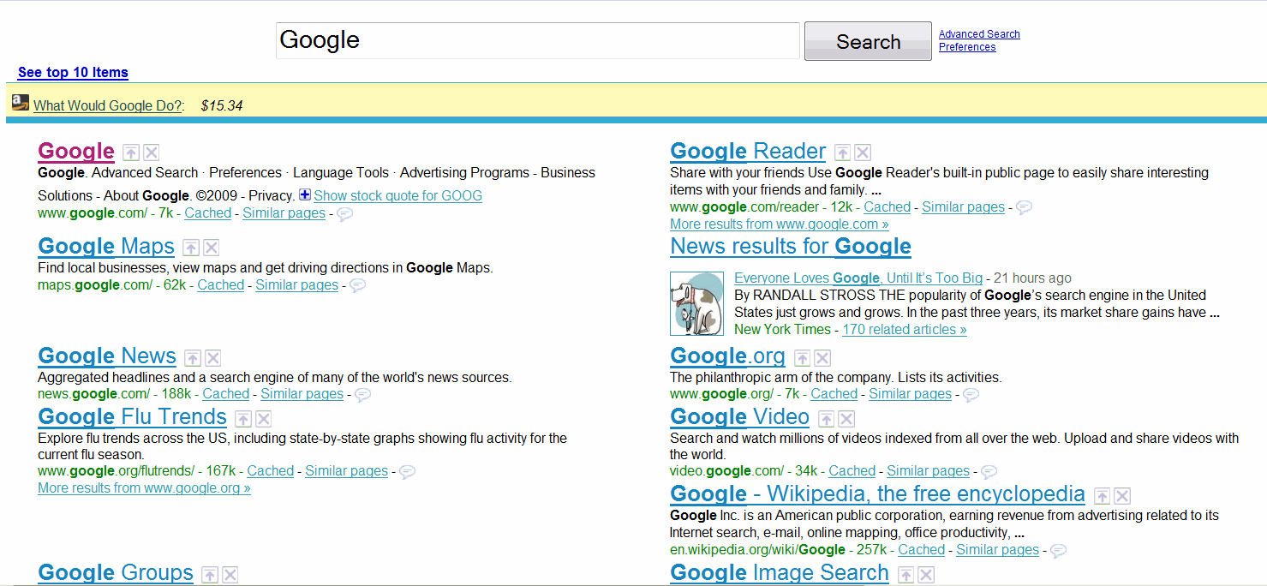Screen dimensions: 1267x586
Task: Remove the Google Flu Trends result
Action: tap(264, 418)
